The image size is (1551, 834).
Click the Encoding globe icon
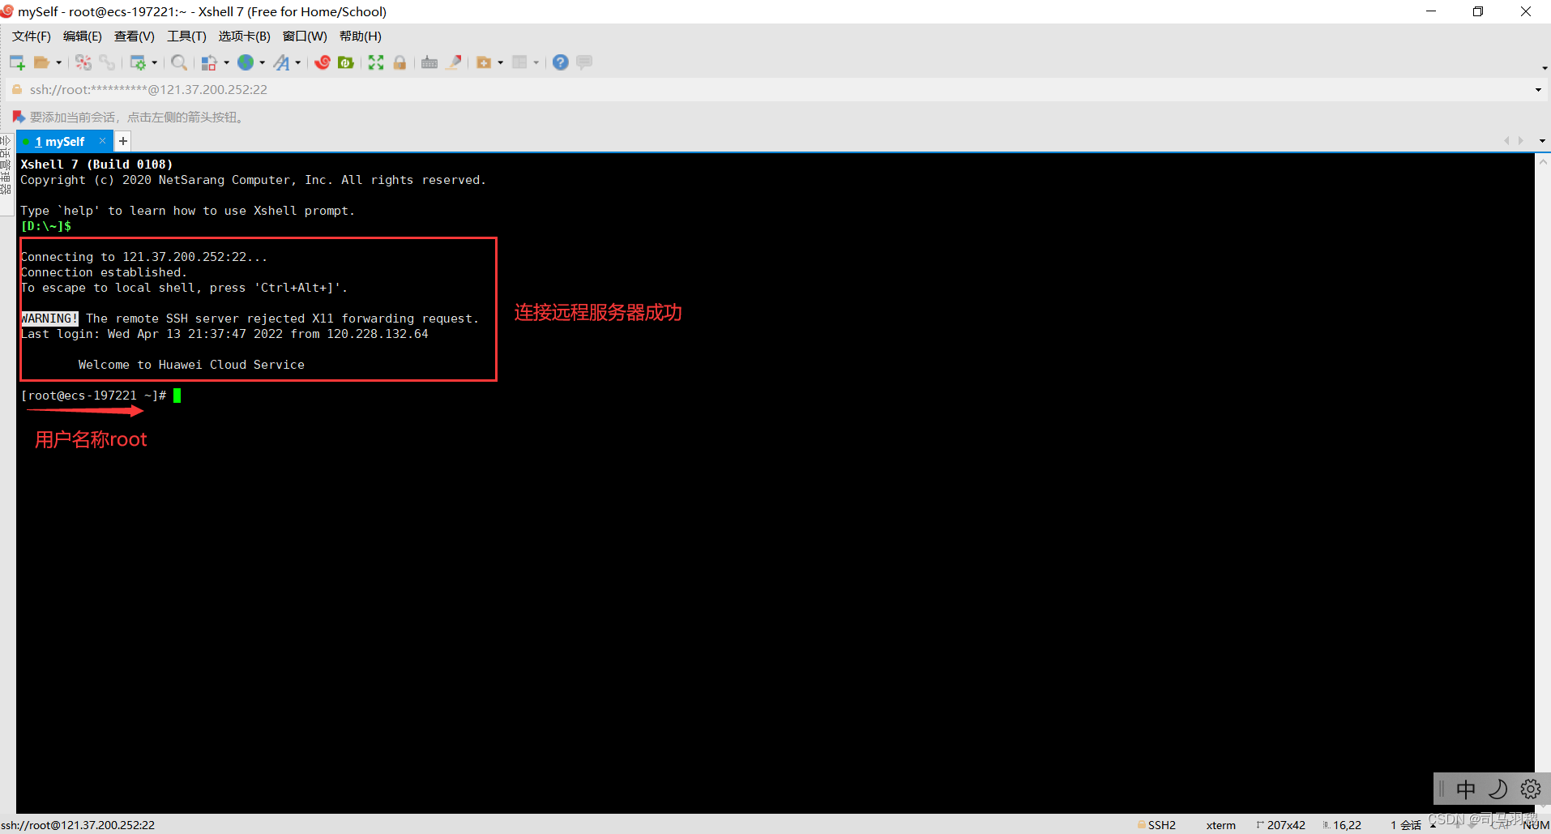click(x=246, y=62)
